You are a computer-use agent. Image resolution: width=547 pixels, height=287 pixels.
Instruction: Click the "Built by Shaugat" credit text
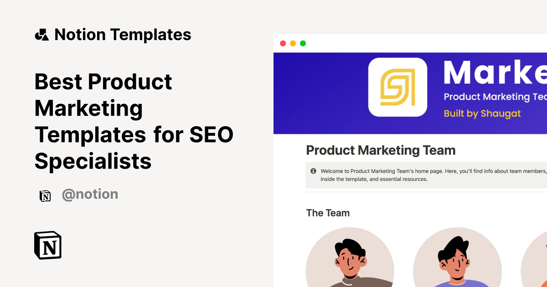(x=482, y=113)
